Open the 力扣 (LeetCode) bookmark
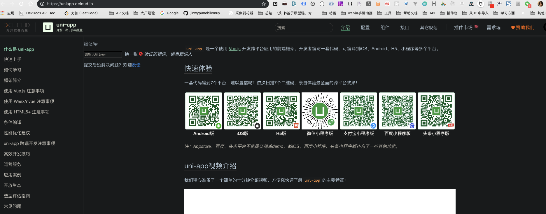Viewport: 546px width, 214px height. click(82, 13)
